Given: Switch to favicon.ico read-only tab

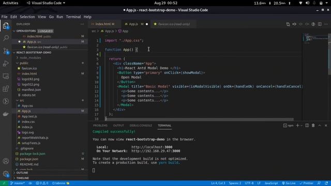Looking at the screenshot, I should [x=174, y=24].
